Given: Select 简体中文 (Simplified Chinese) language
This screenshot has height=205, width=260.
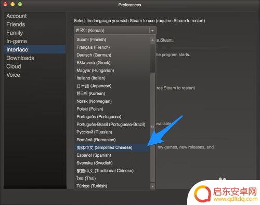Looking at the screenshot, I should [x=112, y=147].
